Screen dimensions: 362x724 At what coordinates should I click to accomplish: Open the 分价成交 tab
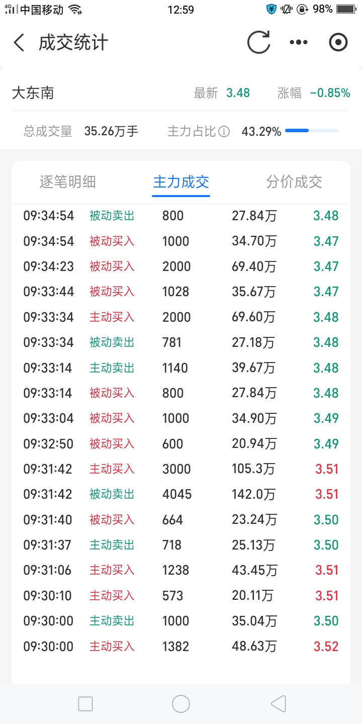pyautogui.click(x=294, y=182)
